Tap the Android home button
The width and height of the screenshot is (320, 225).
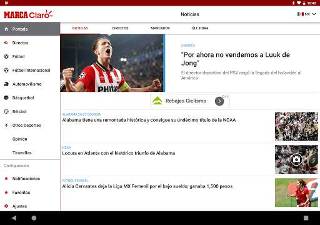(x=34, y=218)
